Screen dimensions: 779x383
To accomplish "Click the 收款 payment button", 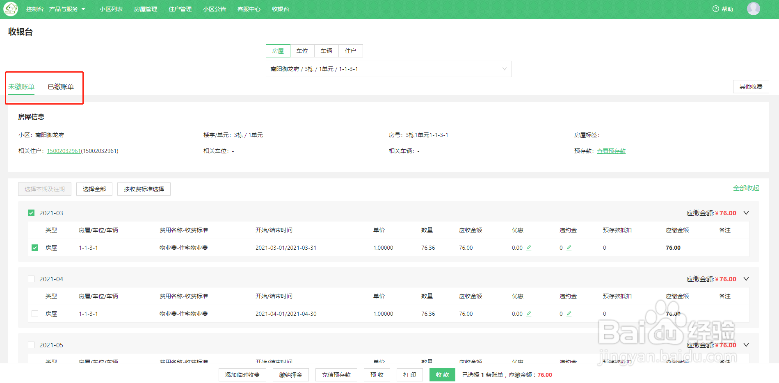I will pyautogui.click(x=442, y=374).
